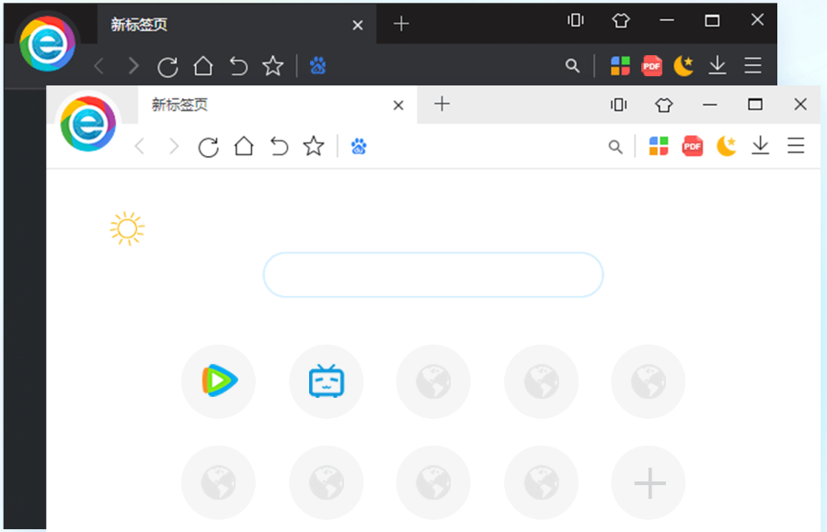Open the hamburger main menu
The image size is (827, 532).
(796, 146)
